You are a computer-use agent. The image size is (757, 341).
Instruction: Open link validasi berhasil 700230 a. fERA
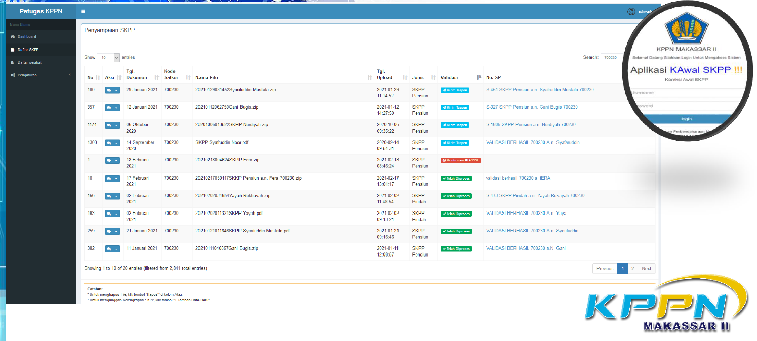click(x=519, y=178)
